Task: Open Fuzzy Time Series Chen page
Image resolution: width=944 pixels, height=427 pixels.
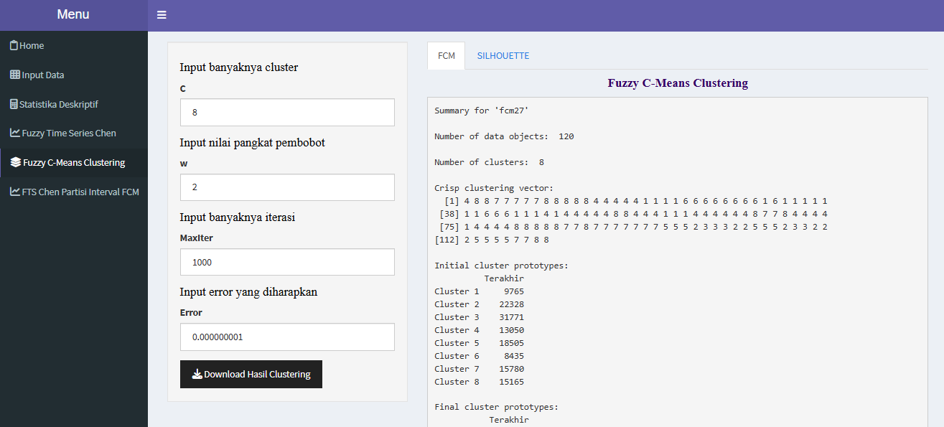Action: (74, 133)
